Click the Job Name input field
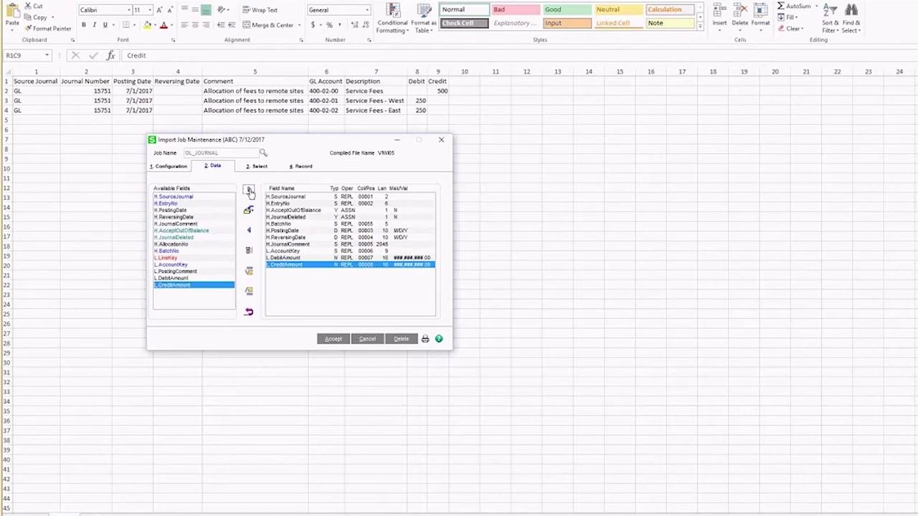This screenshot has width=918, height=516. coord(220,153)
